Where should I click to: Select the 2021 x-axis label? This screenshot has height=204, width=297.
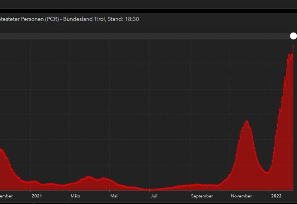(x=36, y=196)
